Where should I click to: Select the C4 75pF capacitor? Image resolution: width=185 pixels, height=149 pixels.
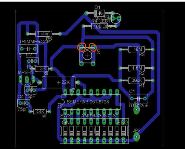(x=24, y=103)
